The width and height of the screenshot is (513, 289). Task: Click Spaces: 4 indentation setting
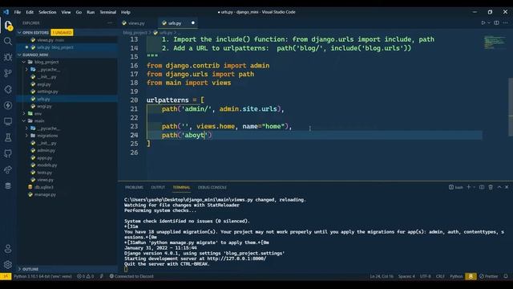406,276
